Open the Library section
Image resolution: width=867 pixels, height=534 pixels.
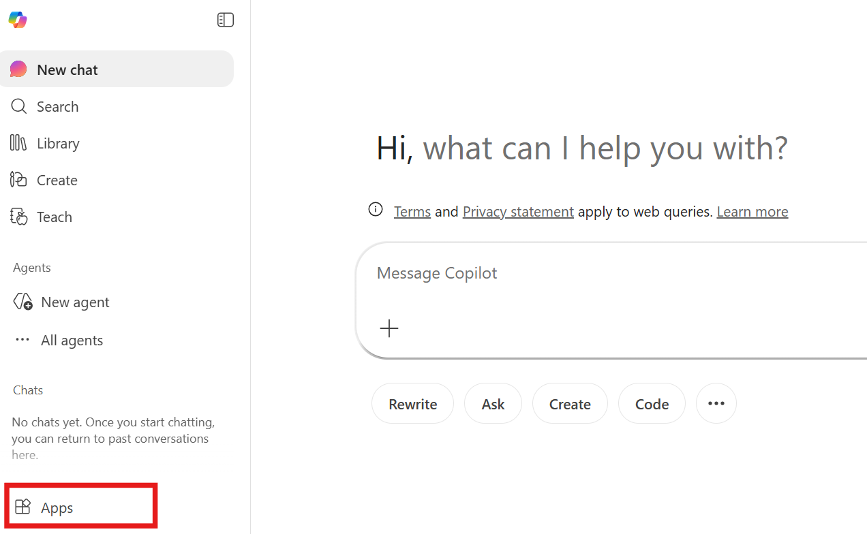tap(117, 143)
